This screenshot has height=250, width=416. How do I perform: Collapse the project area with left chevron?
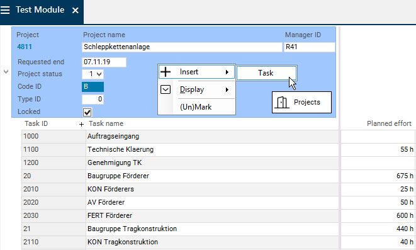(6, 72)
